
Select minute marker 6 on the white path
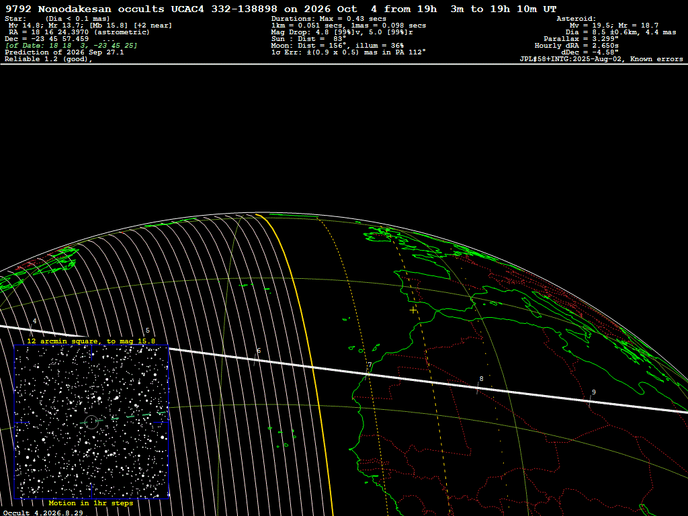(259, 351)
